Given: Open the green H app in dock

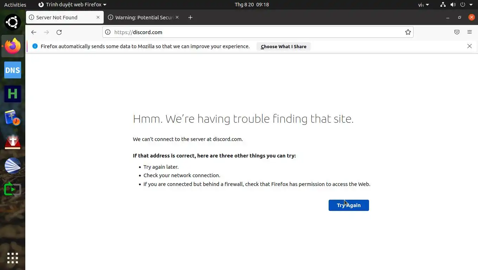Looking at the screenshot, I should 13,94.
